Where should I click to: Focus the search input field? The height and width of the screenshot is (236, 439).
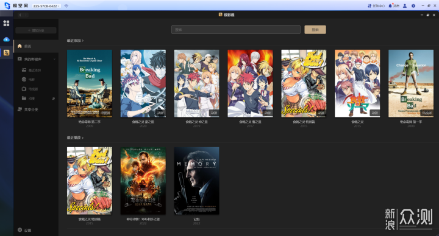pyautogui.click(x=236, y=30)
